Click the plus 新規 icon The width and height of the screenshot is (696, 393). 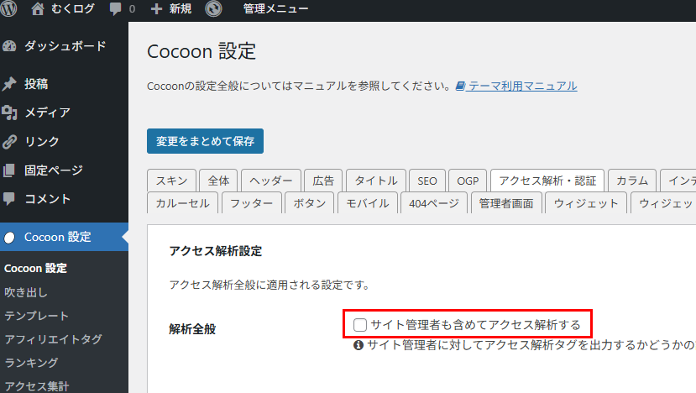click(x=156, y=9)
